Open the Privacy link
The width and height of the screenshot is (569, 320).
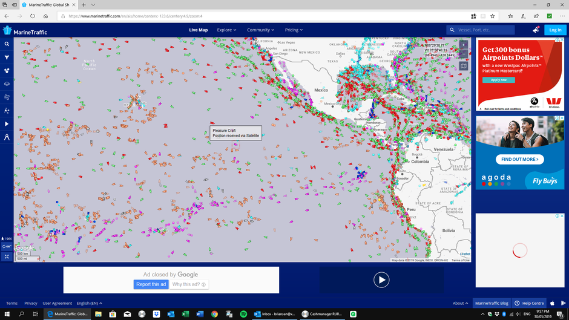click(31, 303)
